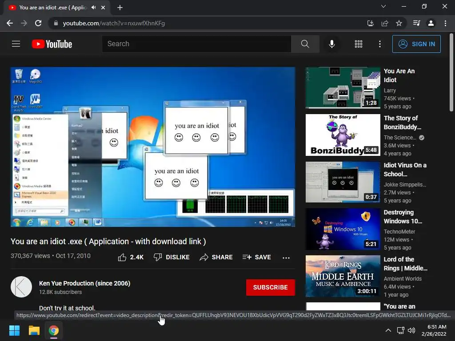Click '12.8K subscribers' text
This screenshot has width=455, height=341.
(x=60, y=292)
